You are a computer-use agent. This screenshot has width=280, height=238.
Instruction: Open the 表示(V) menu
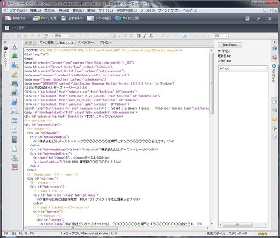coord(50,10)
